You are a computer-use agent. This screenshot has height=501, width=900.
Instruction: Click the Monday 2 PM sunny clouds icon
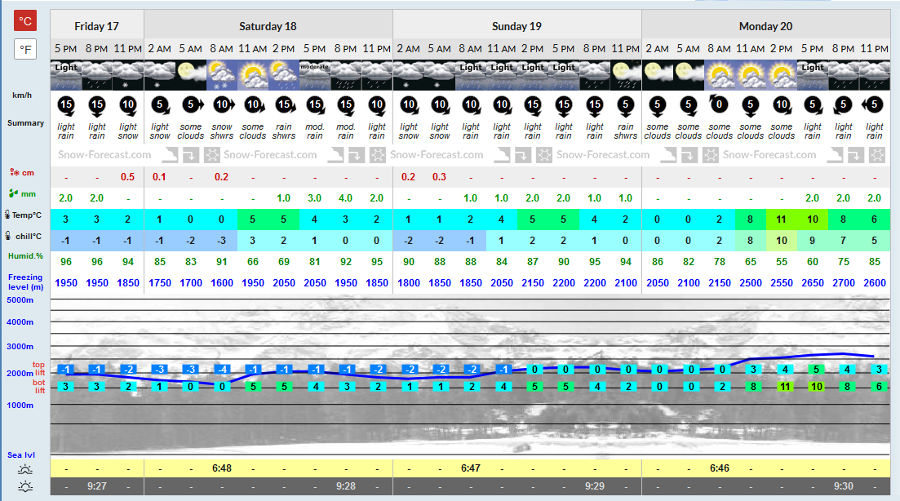[x=781, y=75]
